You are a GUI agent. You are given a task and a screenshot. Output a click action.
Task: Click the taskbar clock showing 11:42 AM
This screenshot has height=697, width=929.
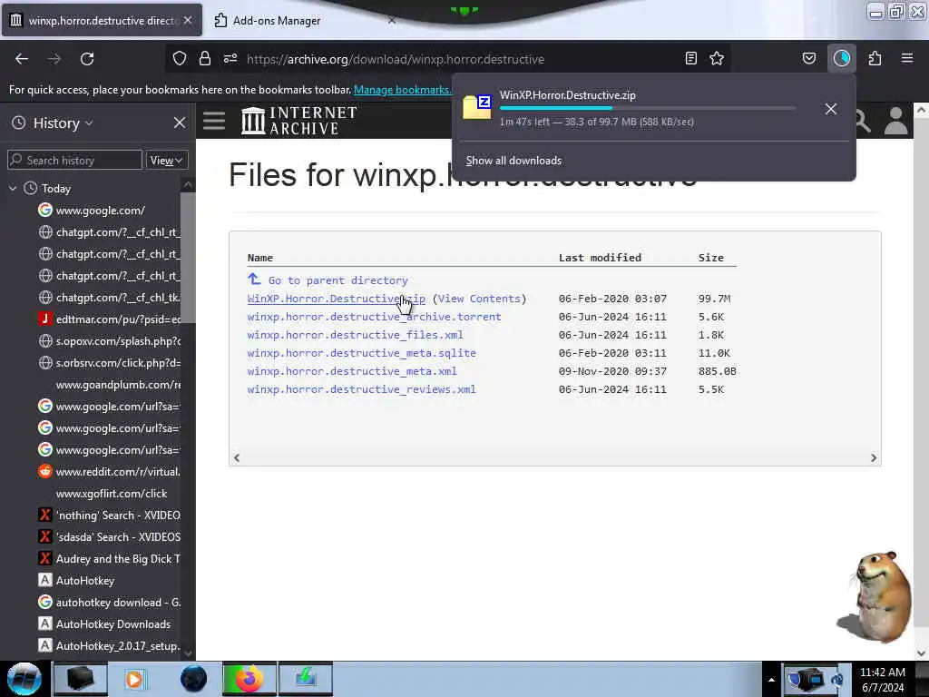tap(882, 679)
